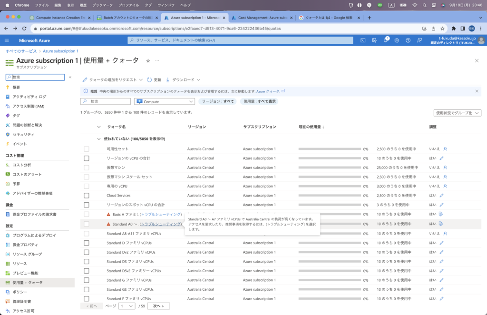Viewport: 487px width, 315px height.
Task: Click the Azure portal hamburger menu
Action: [x=7, y=40]
